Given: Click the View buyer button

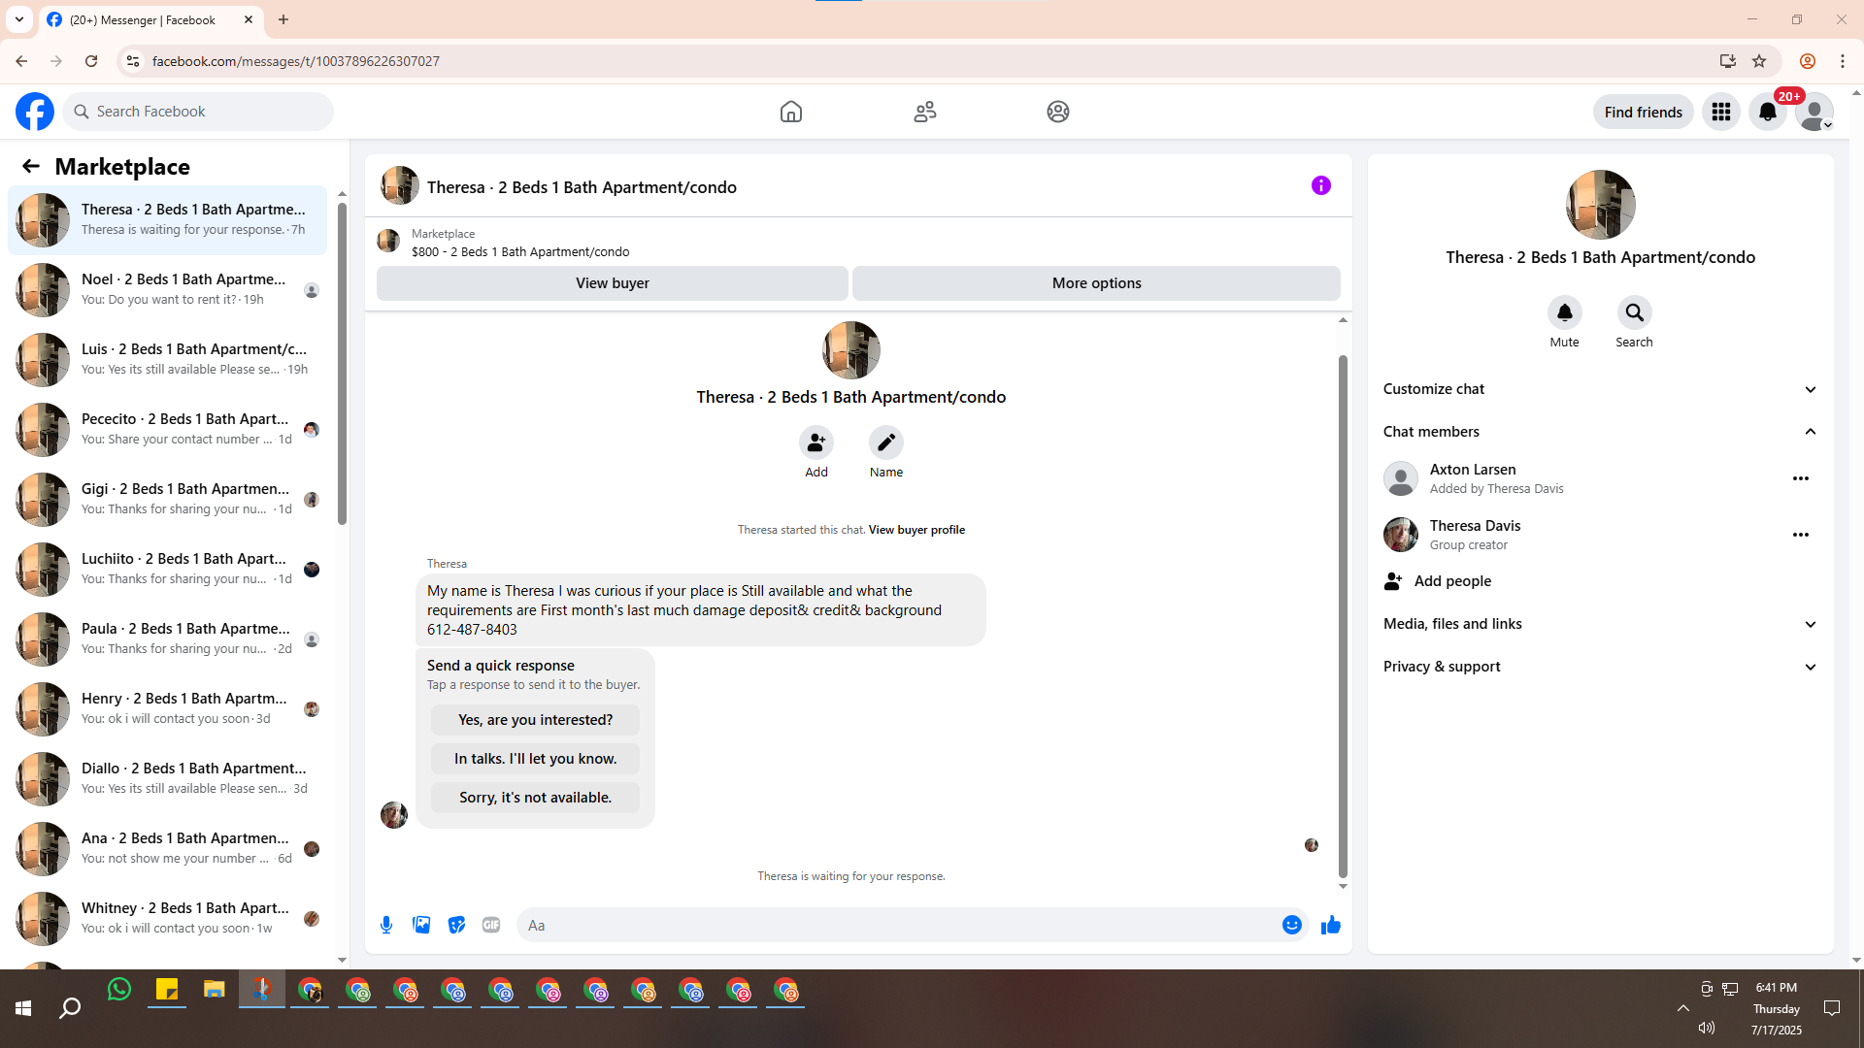Looking at the screenshot, I should [x=612, y=283].
